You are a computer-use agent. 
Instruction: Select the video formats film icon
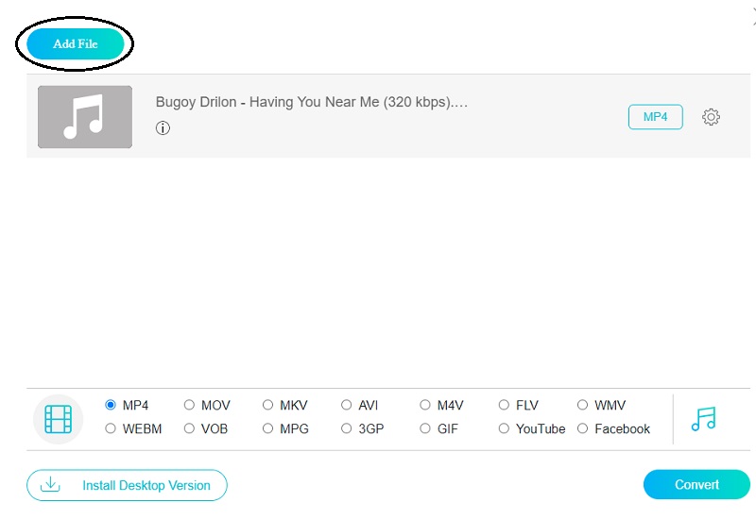click(x=59, y=418)
